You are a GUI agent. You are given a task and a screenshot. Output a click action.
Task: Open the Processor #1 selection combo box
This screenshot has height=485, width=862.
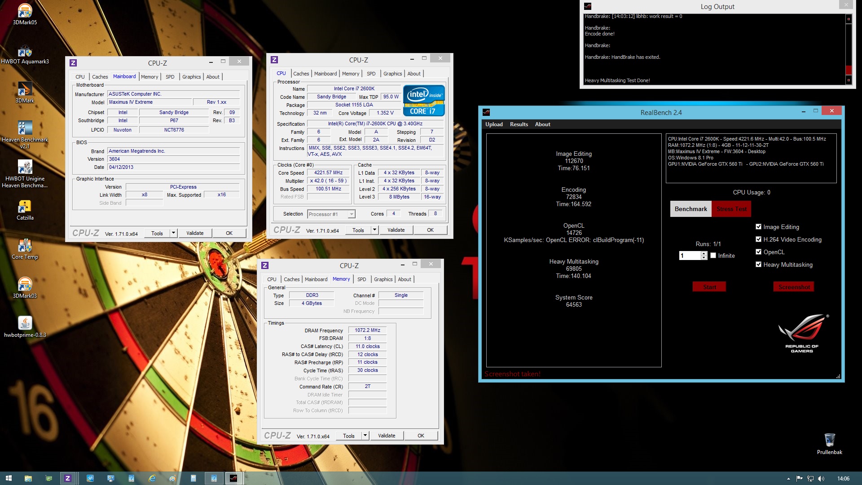coord(331,214)
